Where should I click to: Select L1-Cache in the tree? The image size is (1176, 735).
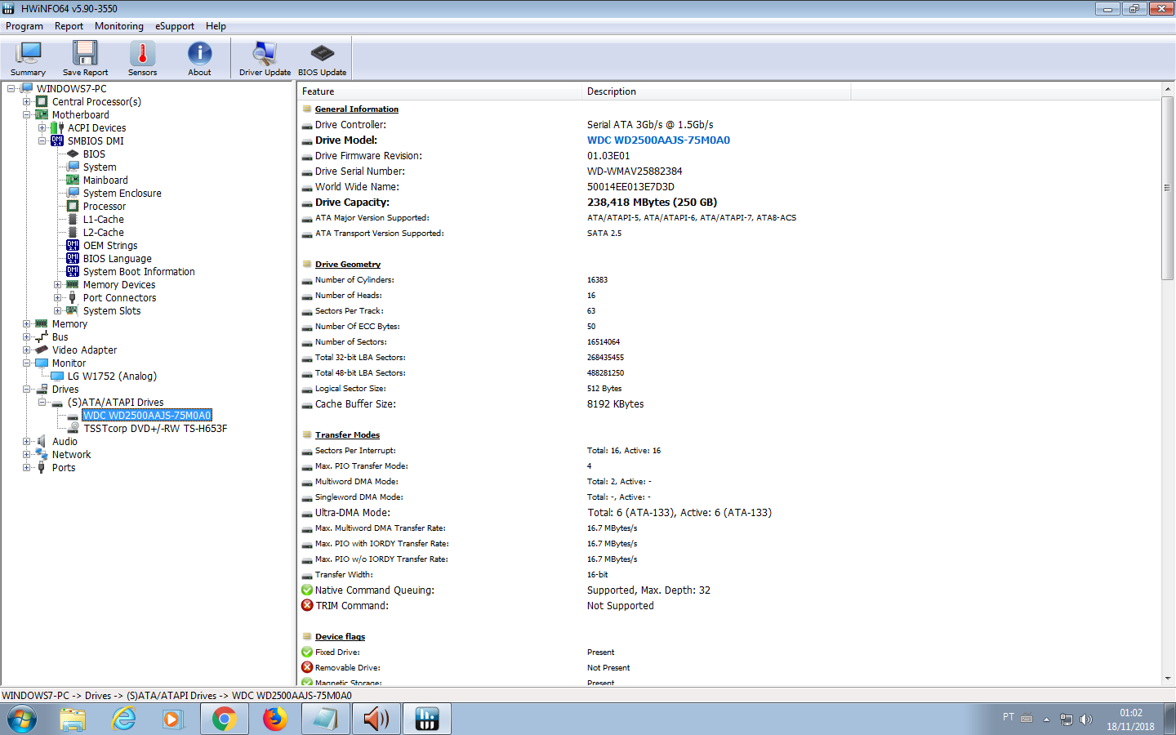(x=104, y=219)
